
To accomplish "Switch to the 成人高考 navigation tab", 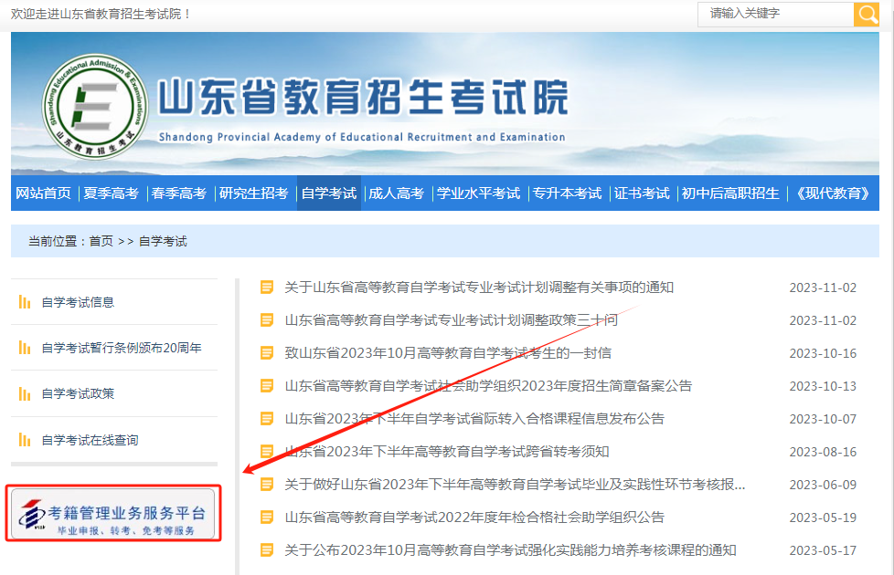I will [x=396, y=193].
